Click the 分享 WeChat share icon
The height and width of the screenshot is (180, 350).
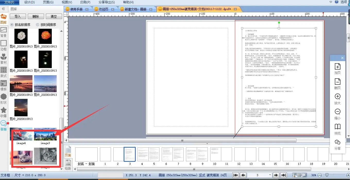click(x=337, y=144)
